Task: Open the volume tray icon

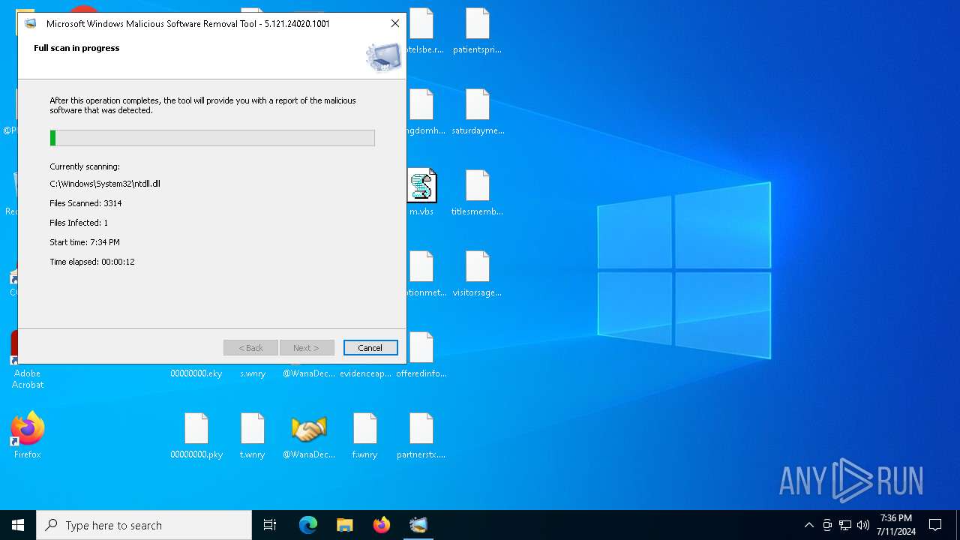Action: (863, 525)
